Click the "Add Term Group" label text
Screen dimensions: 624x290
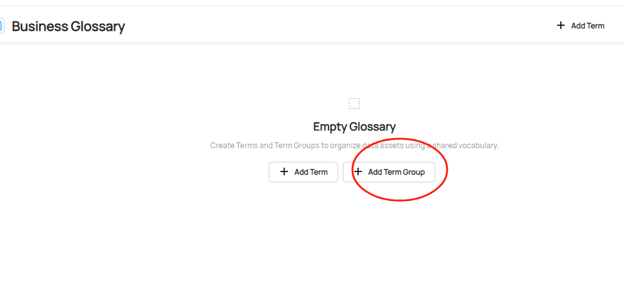pyautogui.click(x=397, y=172)
